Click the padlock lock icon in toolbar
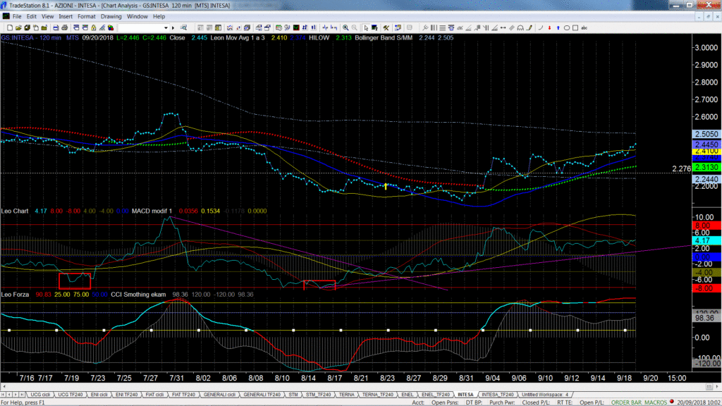Screen dimensions: 722x406 [94, 27]
